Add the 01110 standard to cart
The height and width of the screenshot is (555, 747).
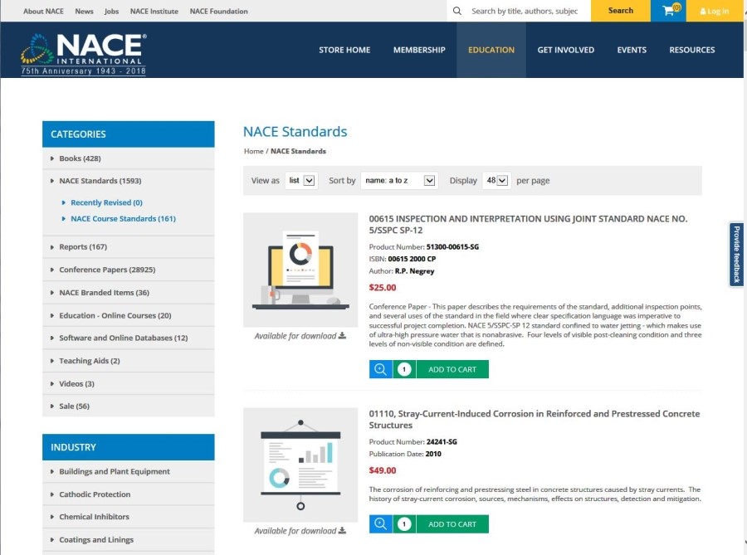[x=452, y=523]
